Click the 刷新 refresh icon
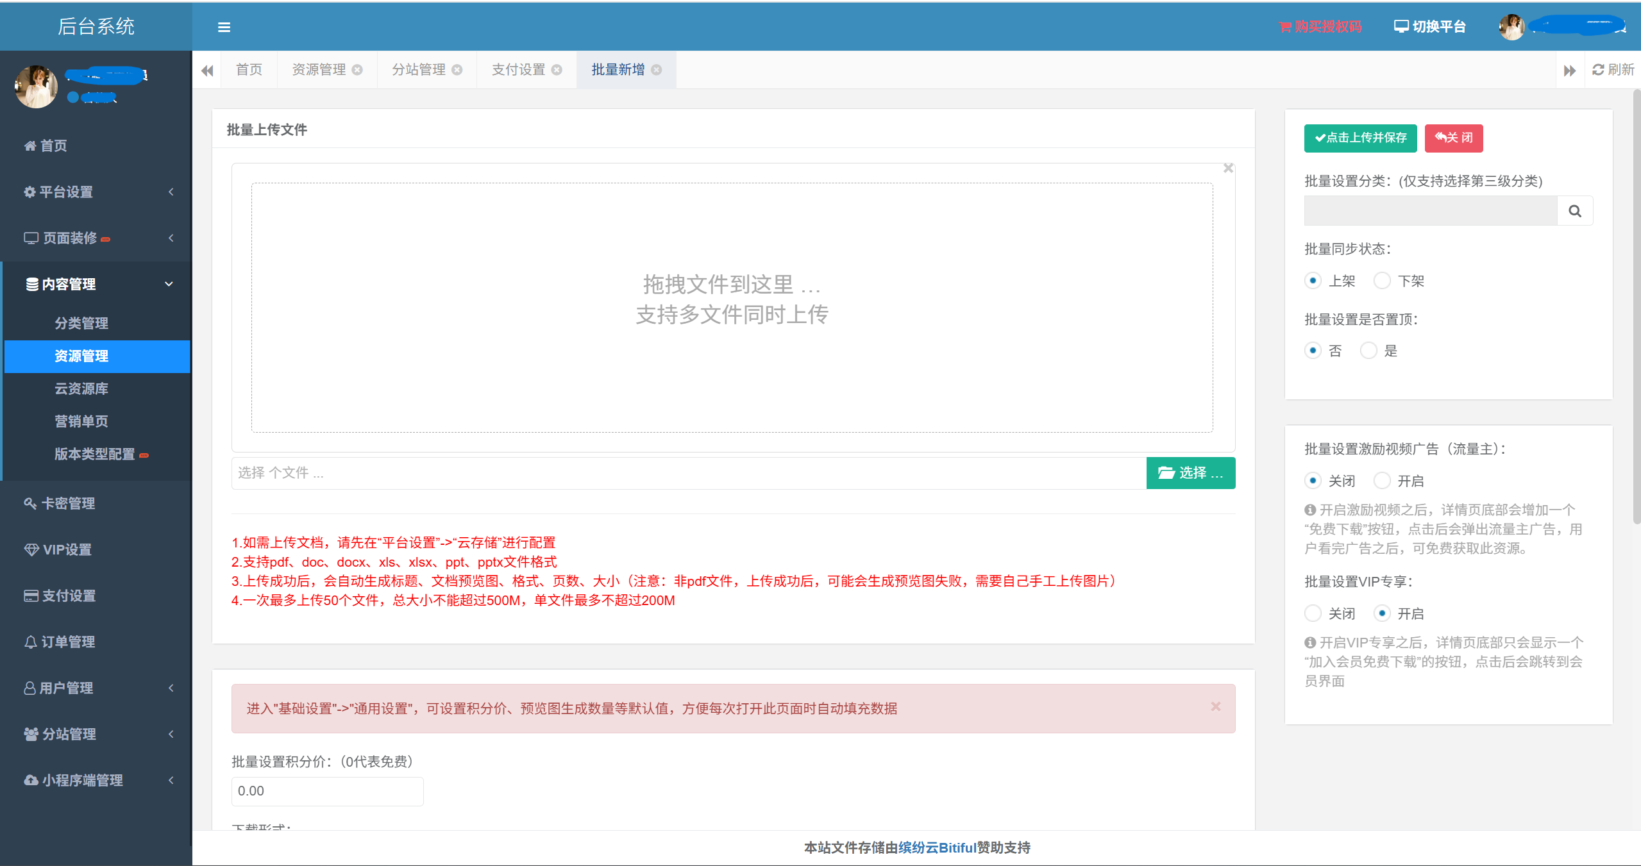Image resolution: width=1641 pixels, height=866 pixels. click(1598, 70)
